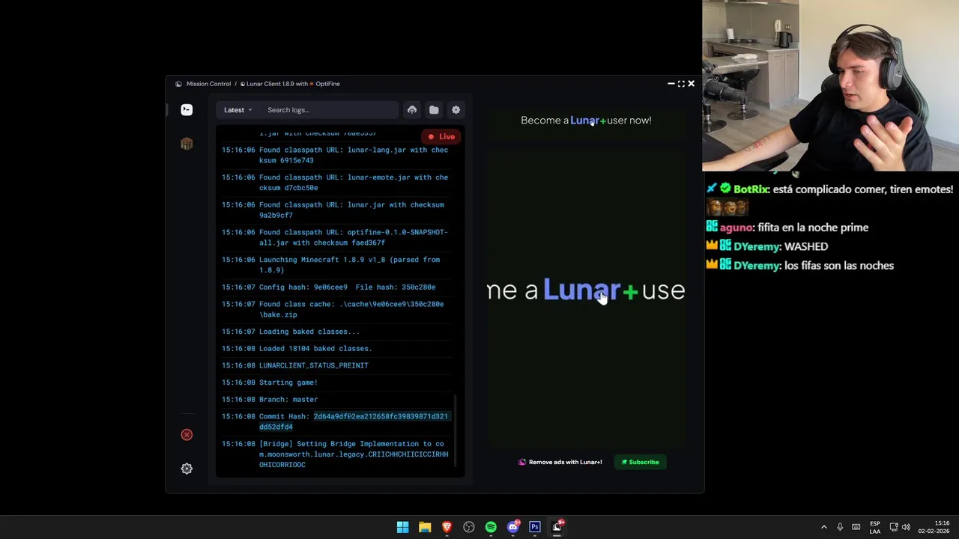Open settings gear in left sidebar

pos(187,469)
